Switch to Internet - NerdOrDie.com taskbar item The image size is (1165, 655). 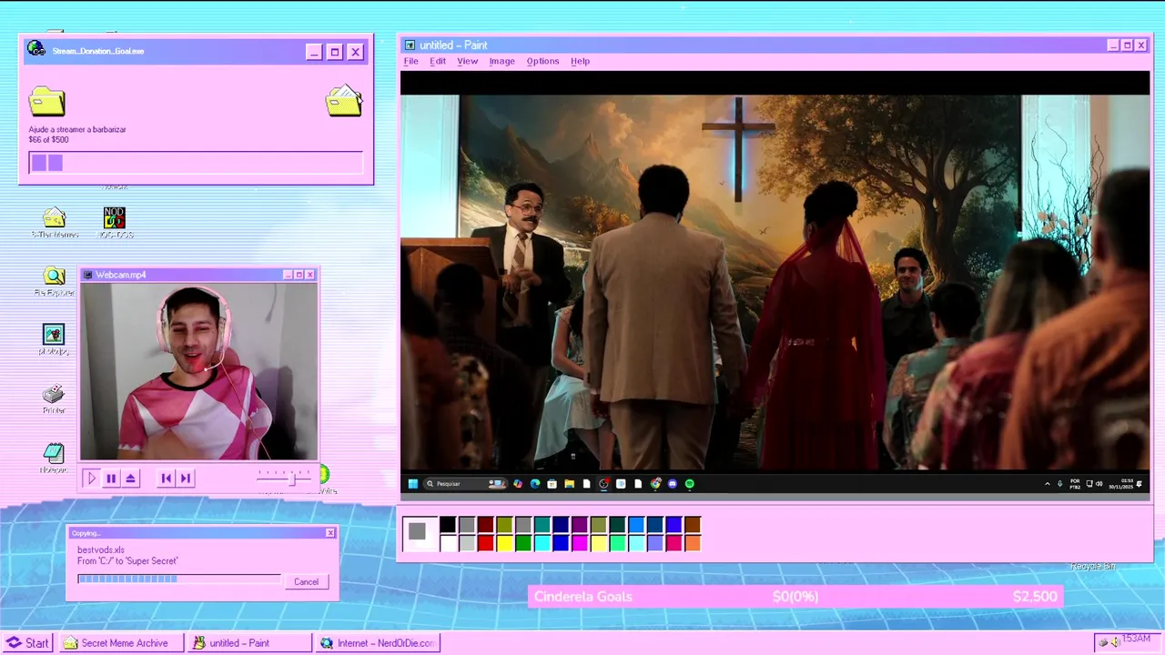pyautogui.click(x=378, y=642)
